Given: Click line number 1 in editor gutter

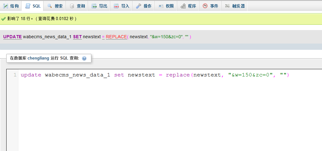Looking at the screenshot, I should coord(15,75).
